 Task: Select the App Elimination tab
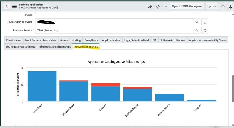point(111,40)
